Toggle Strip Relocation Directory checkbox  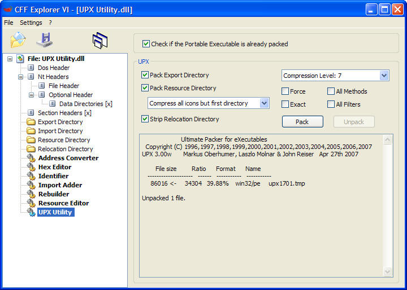(x=145, y=119)
